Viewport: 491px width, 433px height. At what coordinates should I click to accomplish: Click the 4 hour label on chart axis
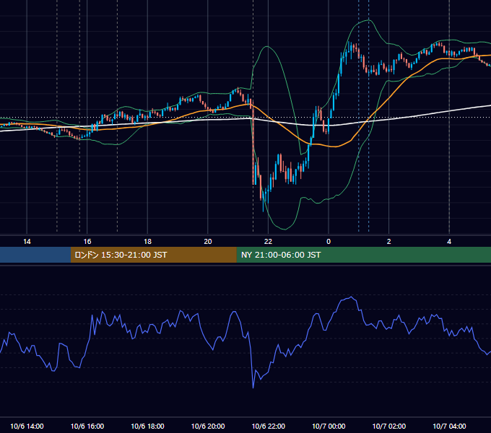(x=449, y=242)
